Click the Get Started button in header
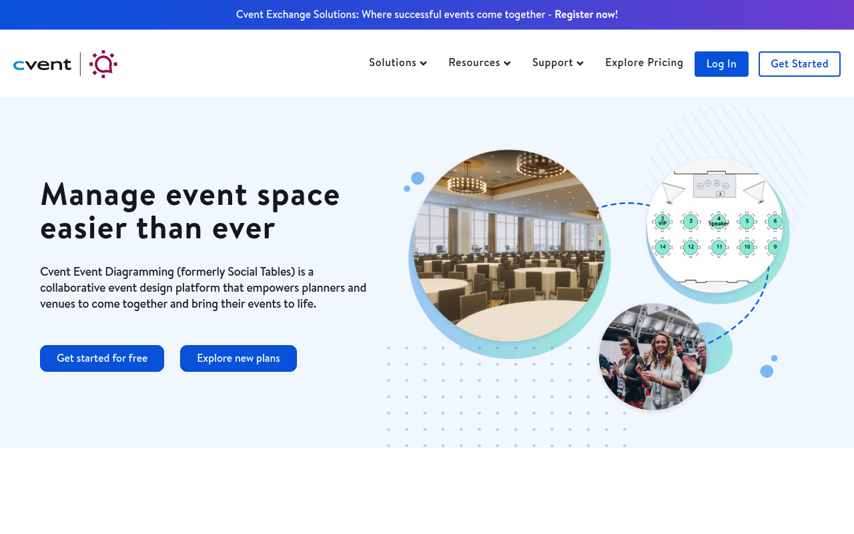This screenshot has height=534, width=854. (799, 64)
